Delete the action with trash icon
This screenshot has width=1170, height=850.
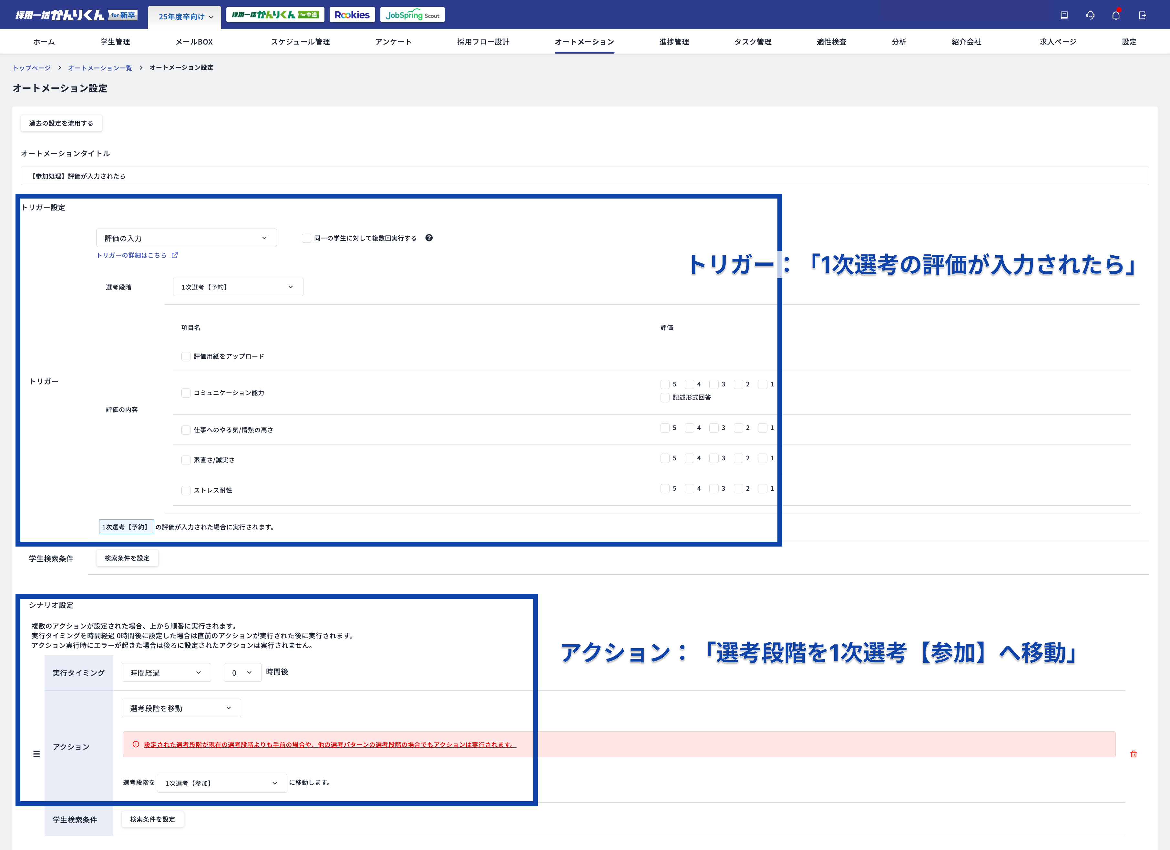pyautogui.click(x=1134, y=754)
